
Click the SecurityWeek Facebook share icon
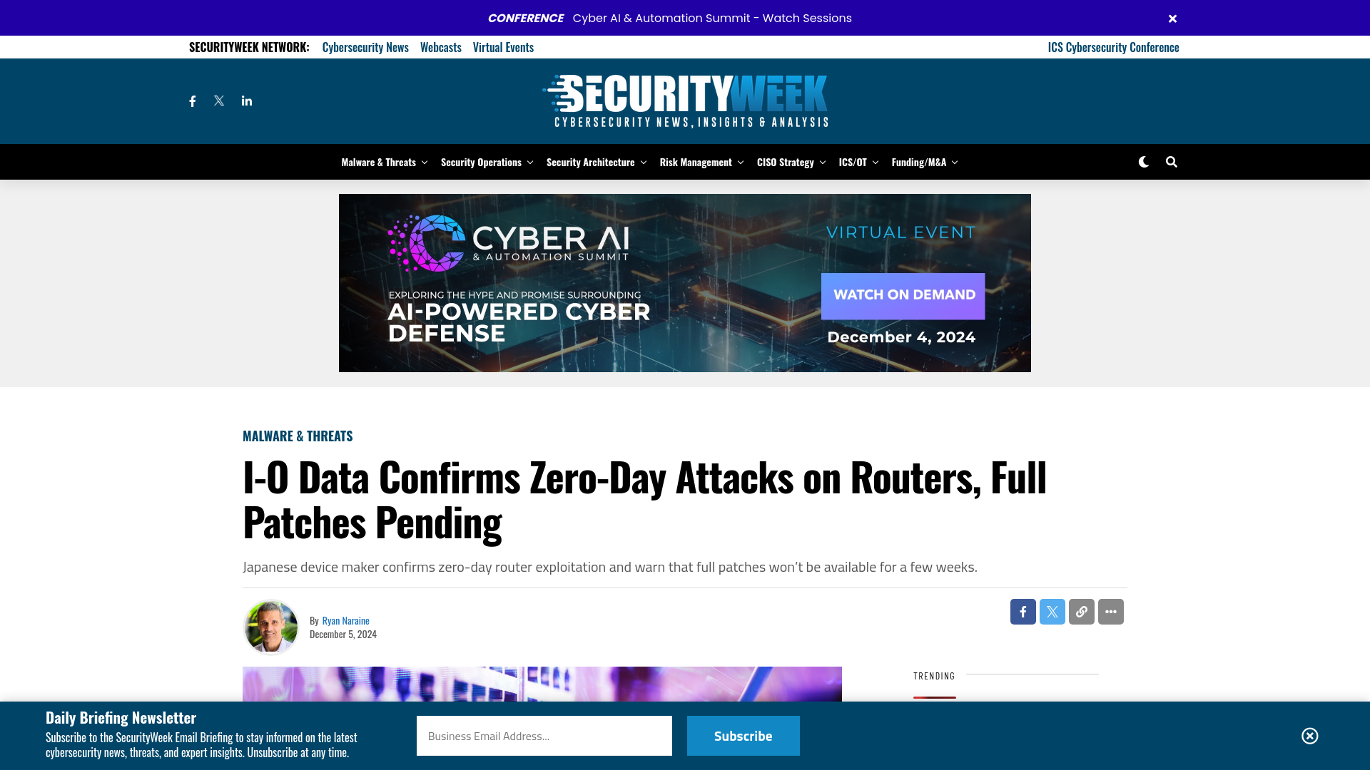point(1023,611)
